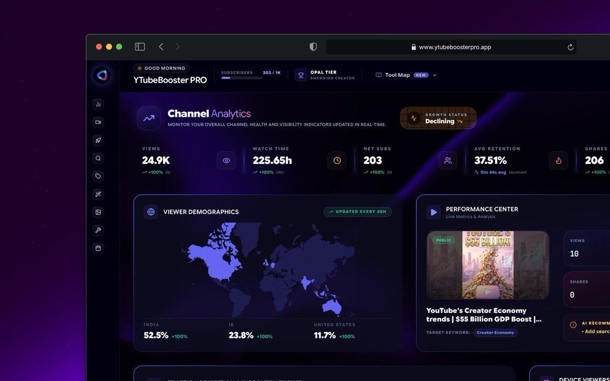The width and height of the screenshot is (610, 381).
Task: Open the video camera sidebar icon
Action: tap(98, 122)
